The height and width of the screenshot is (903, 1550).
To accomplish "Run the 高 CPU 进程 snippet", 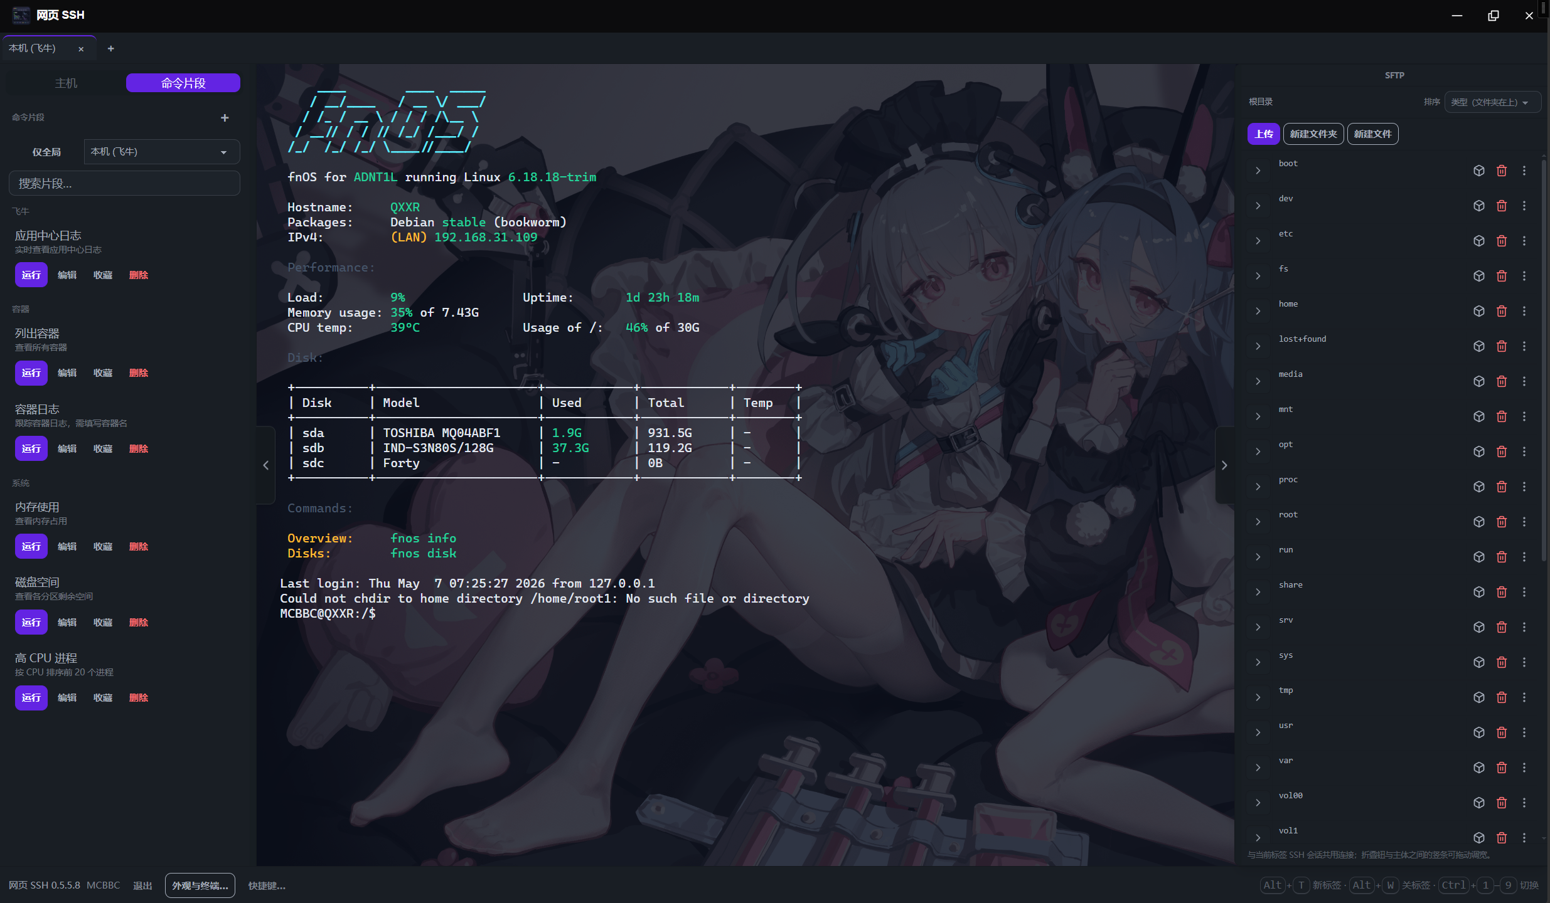I will 31,698.
